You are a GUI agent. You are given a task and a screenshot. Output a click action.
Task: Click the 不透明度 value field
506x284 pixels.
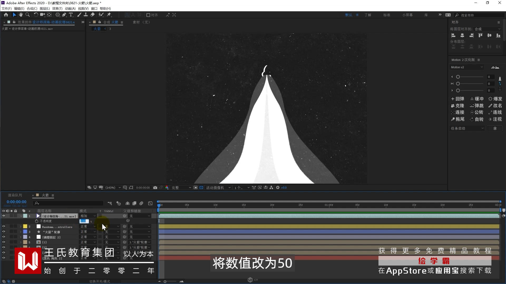coord(83,221)
